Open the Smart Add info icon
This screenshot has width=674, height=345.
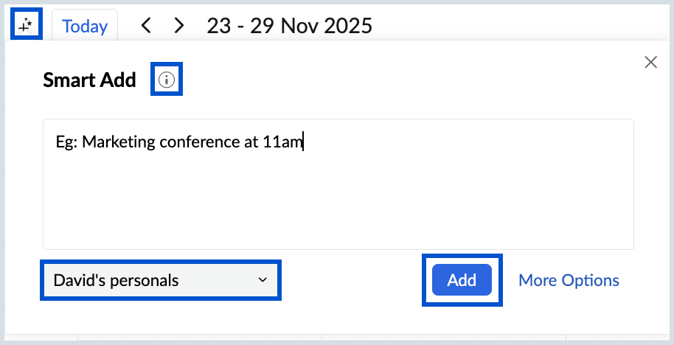pos(167,80)
